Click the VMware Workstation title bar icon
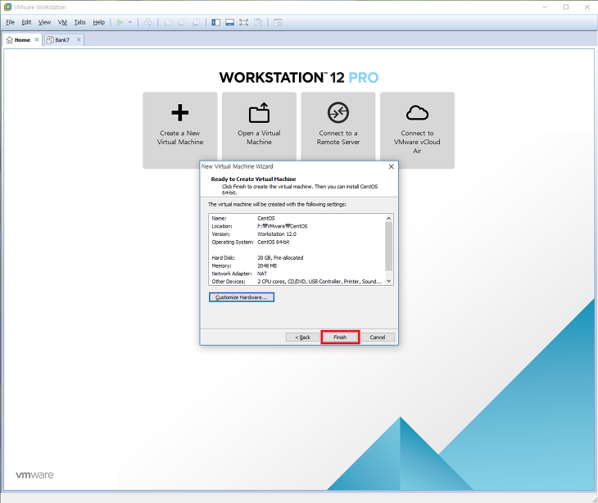 tap(7, 7)
